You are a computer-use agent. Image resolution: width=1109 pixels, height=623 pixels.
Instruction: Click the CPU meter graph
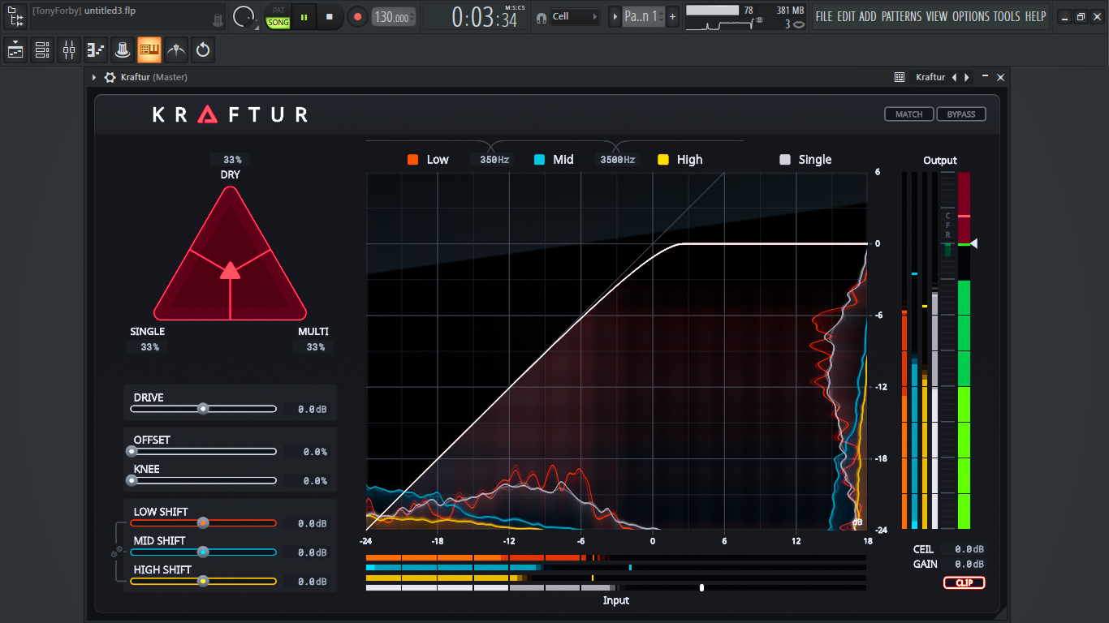tap(720, 24)
